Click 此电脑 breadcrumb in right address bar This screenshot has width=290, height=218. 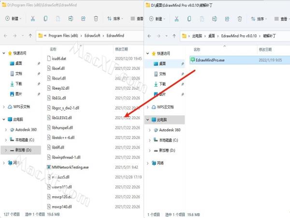click(x=197, y=36)
